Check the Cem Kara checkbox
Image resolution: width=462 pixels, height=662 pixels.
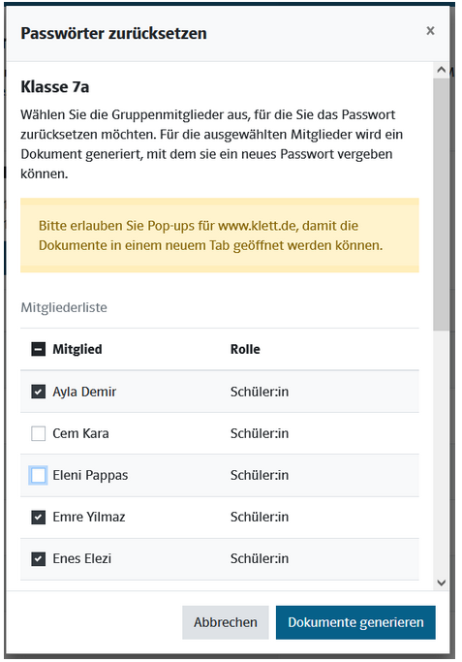click(39, 433)
